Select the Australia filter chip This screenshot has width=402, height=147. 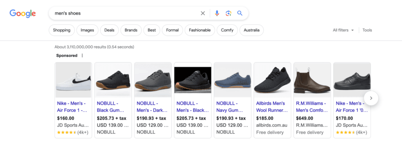coord(252,30)
